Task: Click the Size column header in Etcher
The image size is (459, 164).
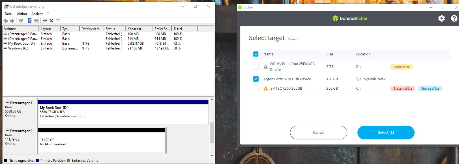Action: tap(330, 54)
